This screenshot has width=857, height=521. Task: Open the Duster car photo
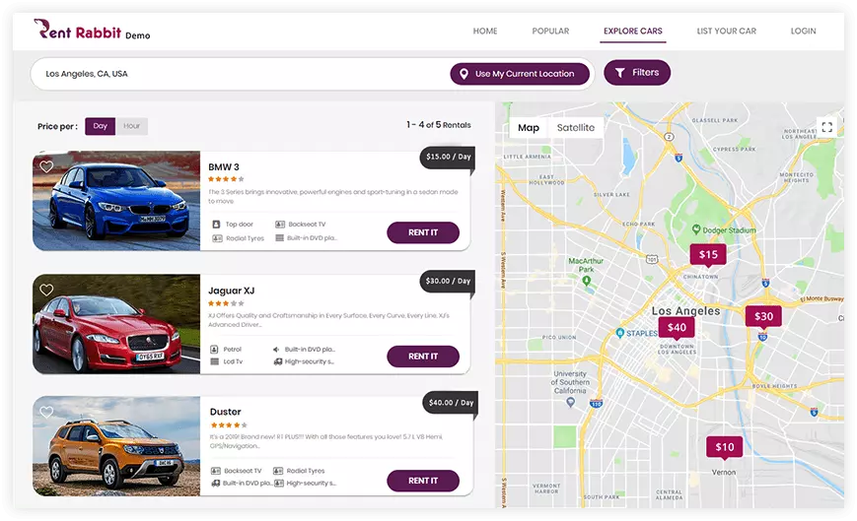coord(116,446)
